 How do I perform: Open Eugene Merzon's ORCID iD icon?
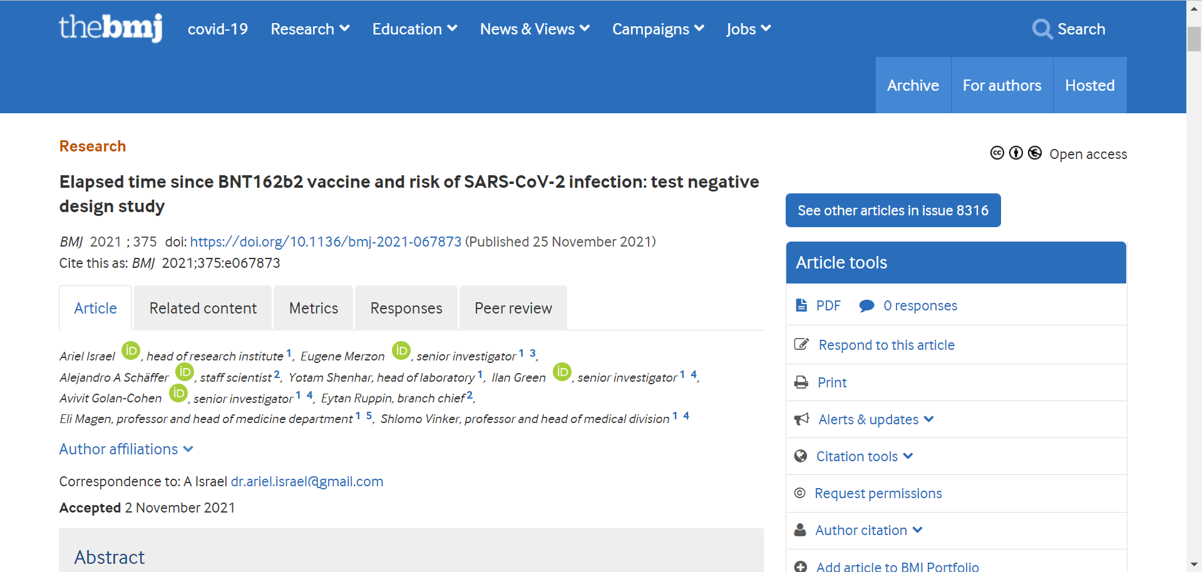click(x=401, y=350)
